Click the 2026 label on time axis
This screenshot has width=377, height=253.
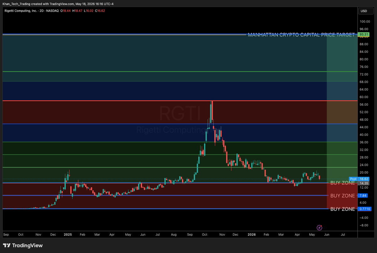click(251, 235)
